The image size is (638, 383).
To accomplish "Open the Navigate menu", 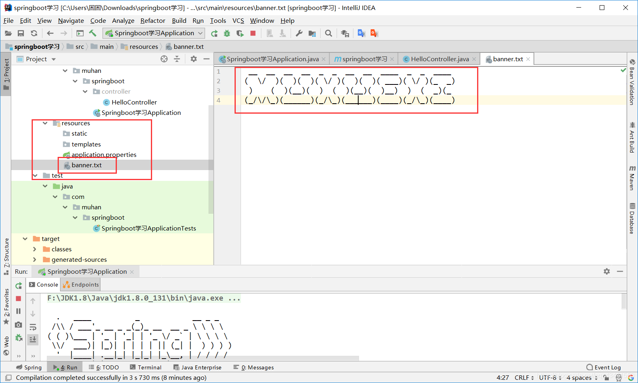I will coord(71,20).
